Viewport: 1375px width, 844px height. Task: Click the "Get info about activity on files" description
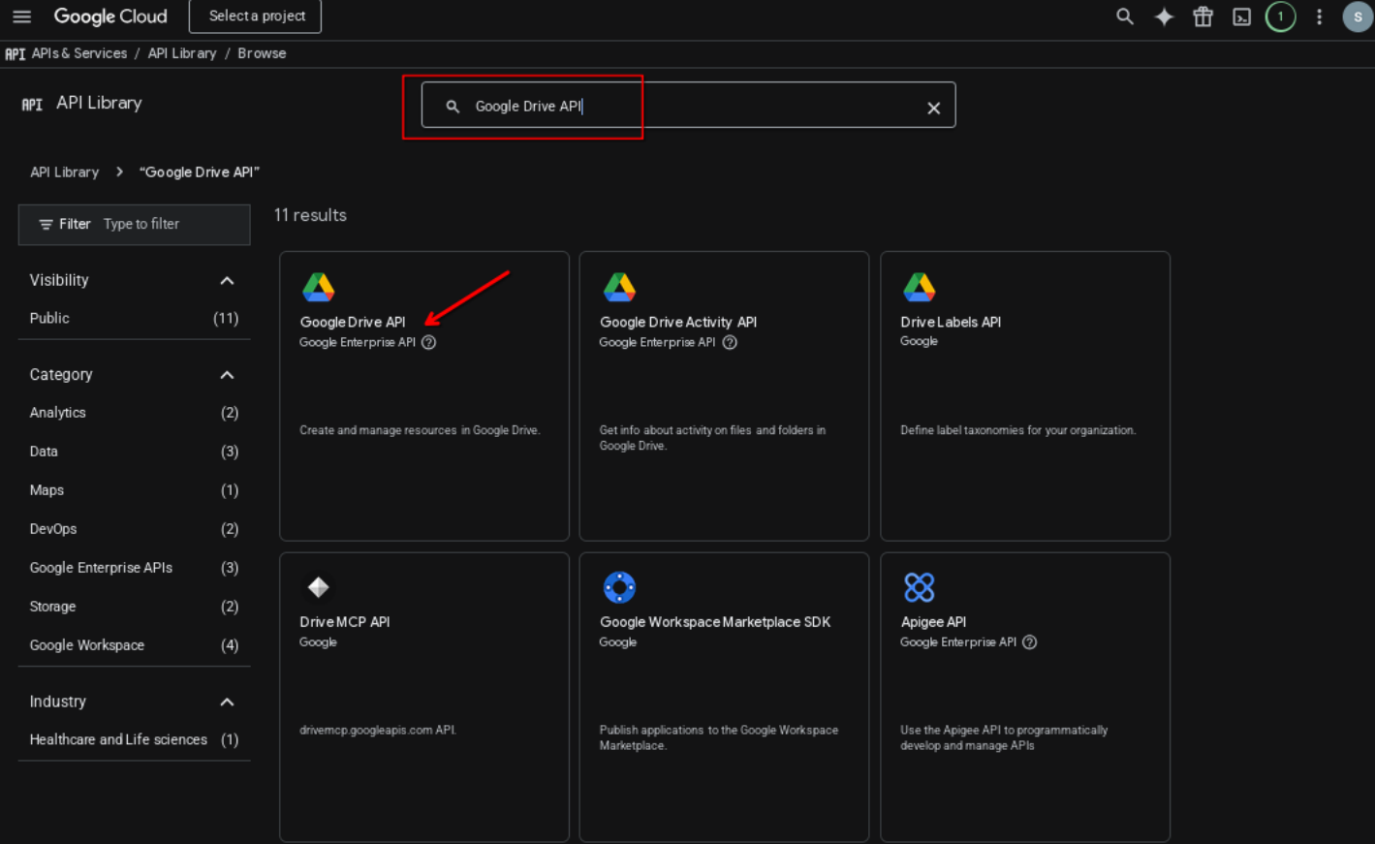(x=712, y=438)
